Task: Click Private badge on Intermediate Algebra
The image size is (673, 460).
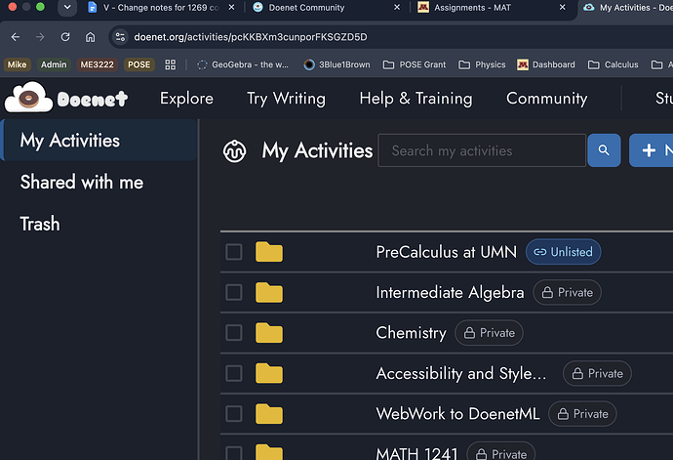Action: (x=567, y=292)
